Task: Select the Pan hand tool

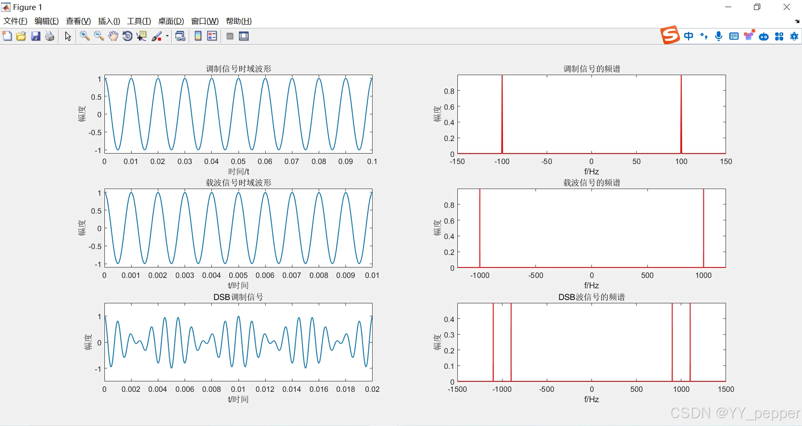Action: (x=113, y=36)
